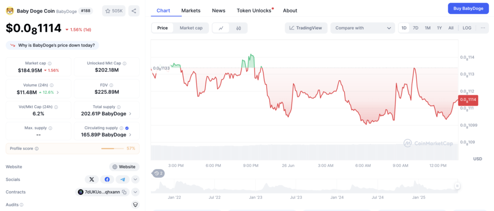Expand Circulating supply details arrow
494x211 pixels.
point(130,135)
